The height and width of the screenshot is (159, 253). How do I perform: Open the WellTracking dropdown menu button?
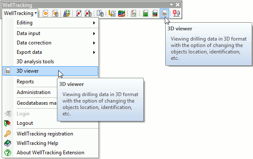coord(20,13)
